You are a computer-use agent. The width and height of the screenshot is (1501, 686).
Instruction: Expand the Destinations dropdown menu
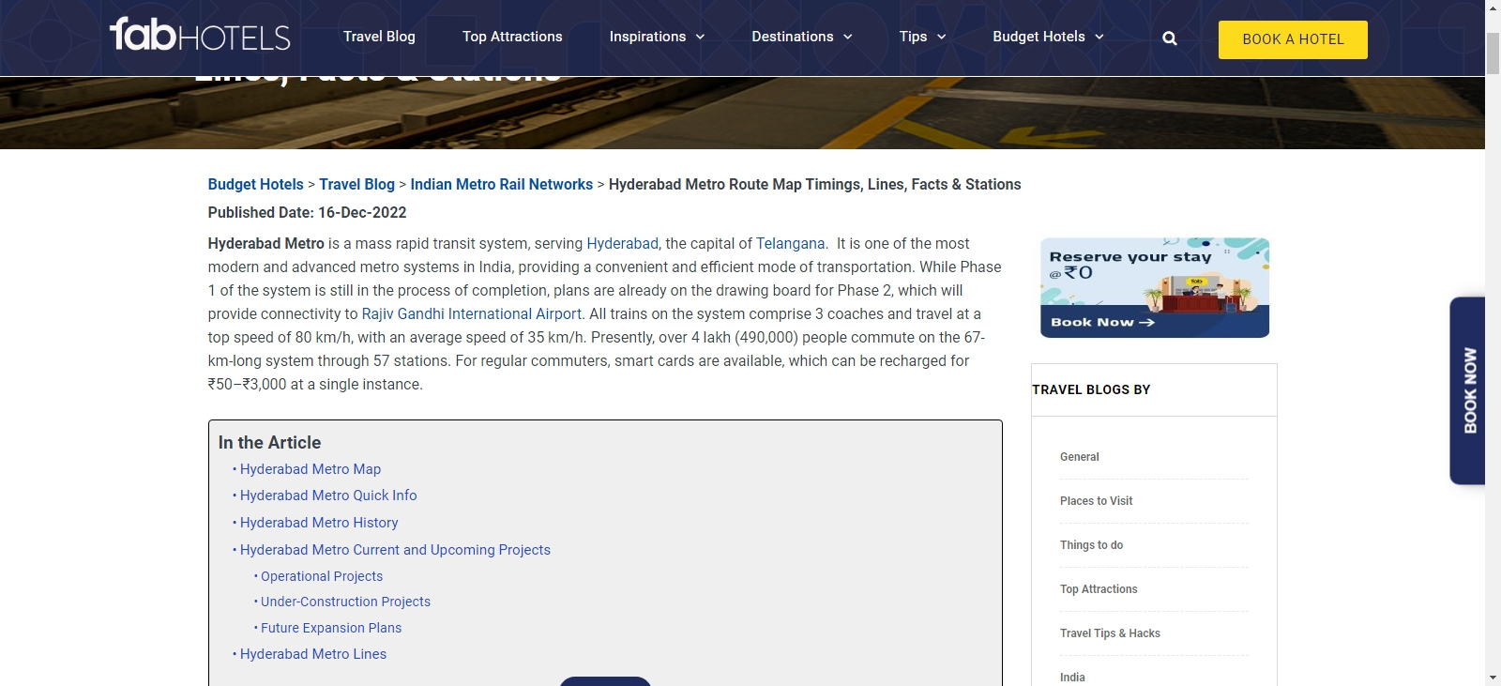802,37
